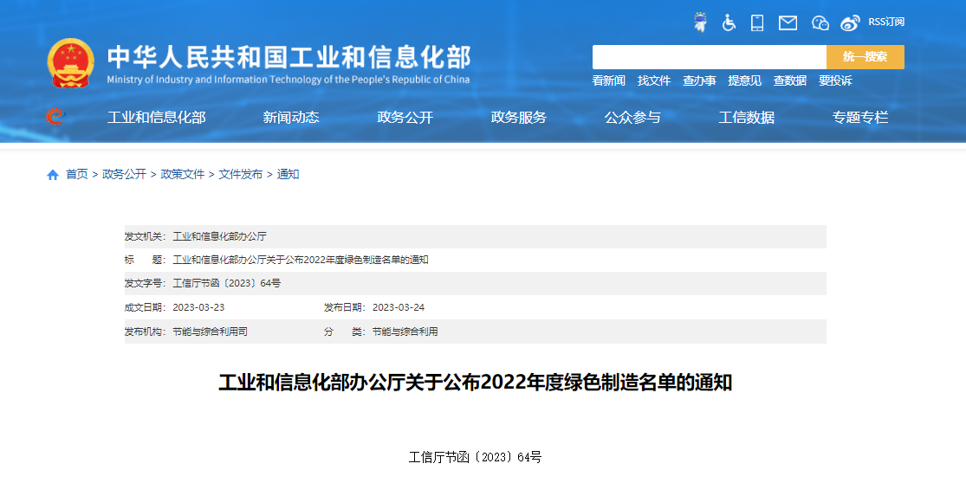Screen dimensions: 966x483
Task: Open the WeChat icon
Action: pyautogui.click(x=820, y=23)
